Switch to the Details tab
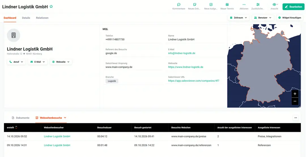The width and height of the screenshot is (306, 157). click(26, 18)
